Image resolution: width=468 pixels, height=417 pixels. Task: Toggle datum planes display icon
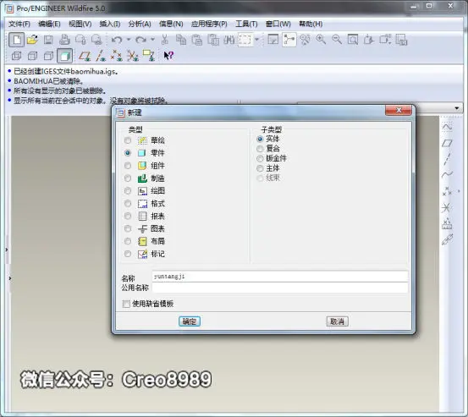[x=85, y=56]
